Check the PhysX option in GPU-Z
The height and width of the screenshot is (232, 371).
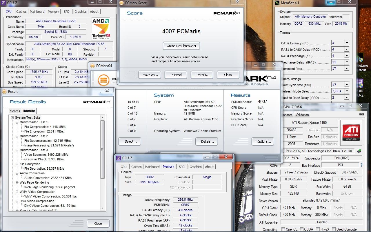click(x=317, y=229)
